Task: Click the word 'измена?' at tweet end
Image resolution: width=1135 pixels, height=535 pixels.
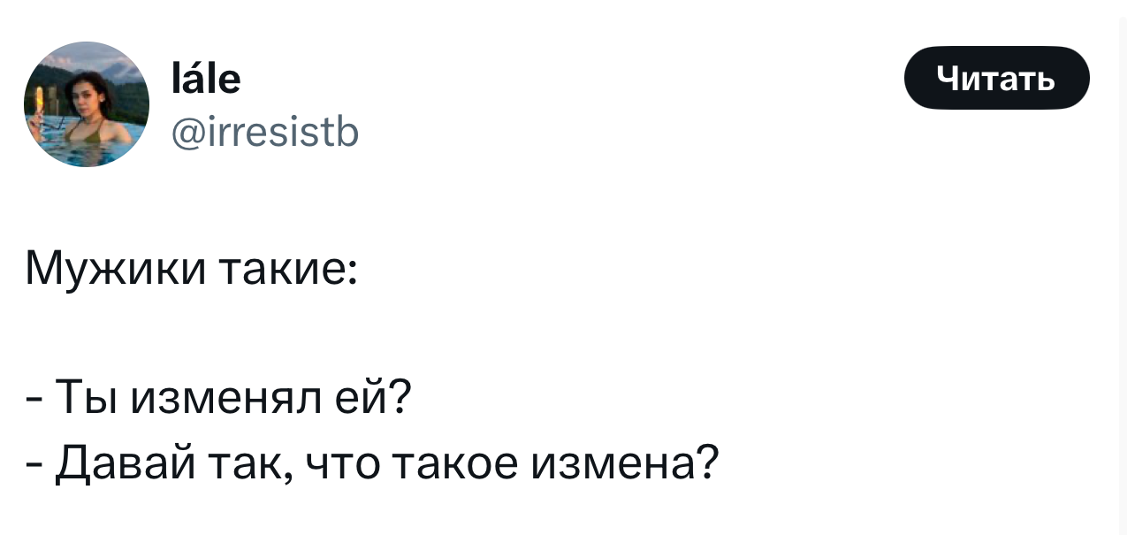Action: 624,464
